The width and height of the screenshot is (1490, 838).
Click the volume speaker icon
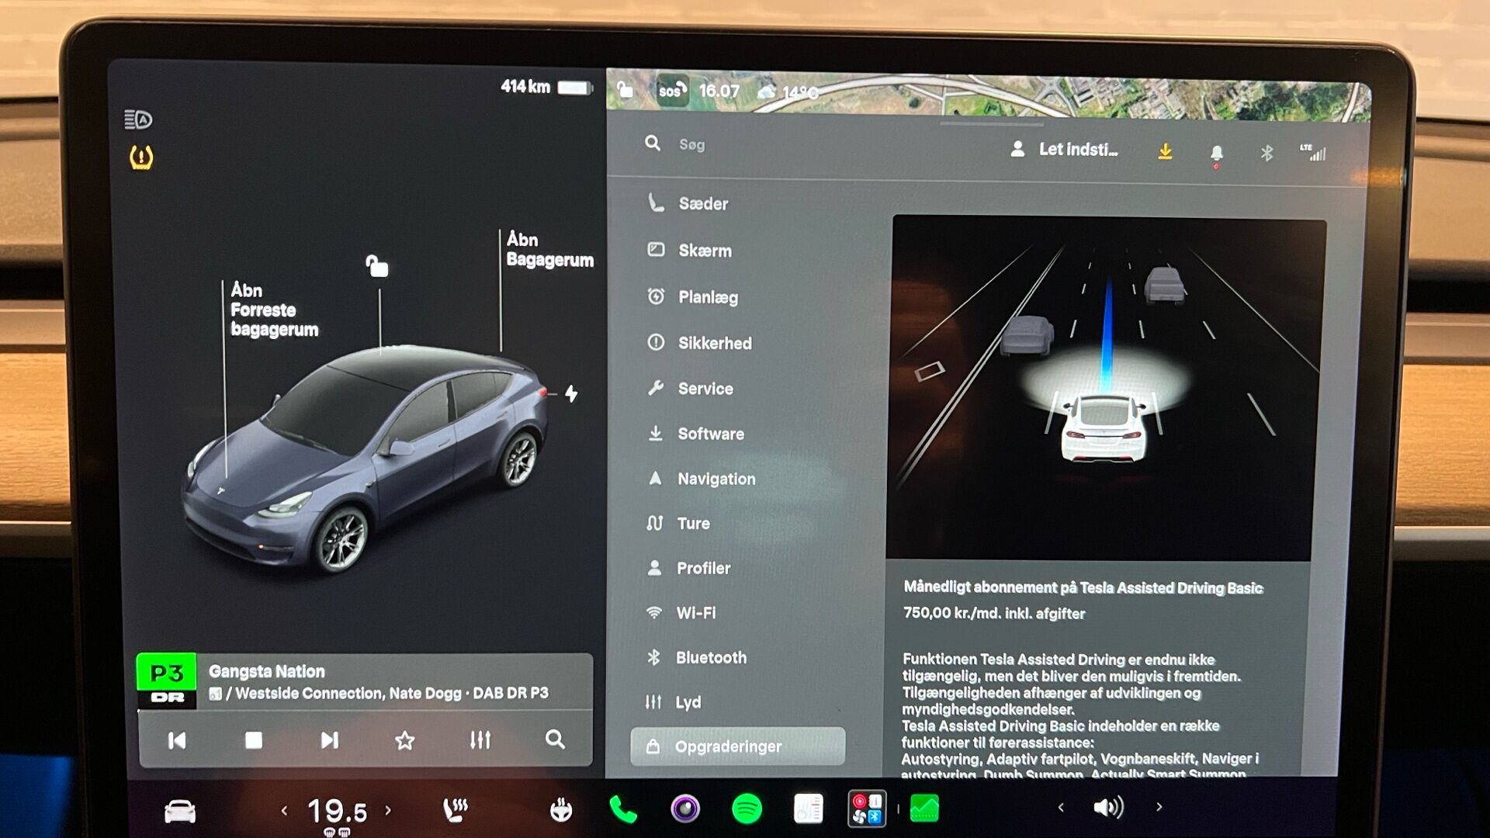1108,808
